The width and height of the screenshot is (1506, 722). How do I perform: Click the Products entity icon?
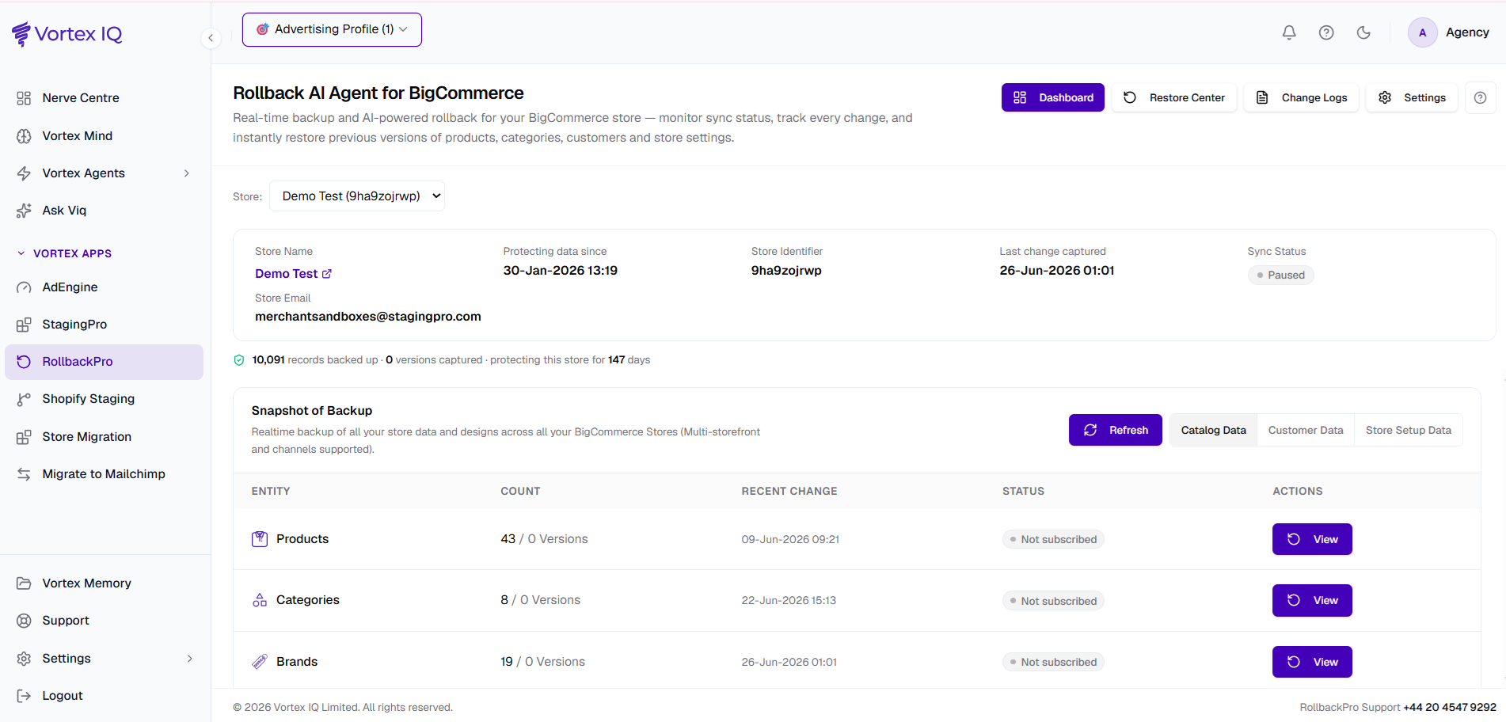(260, 539)
